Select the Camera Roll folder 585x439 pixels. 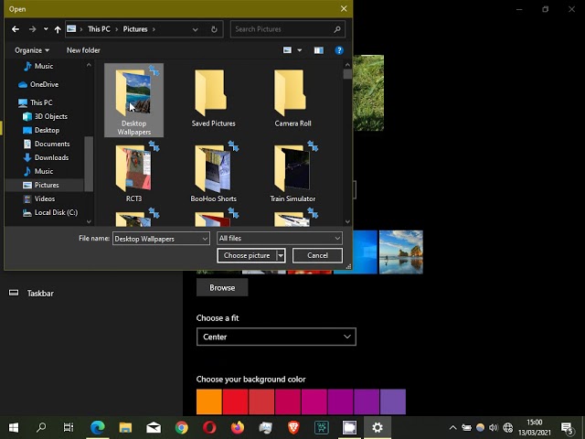point(292,98)
